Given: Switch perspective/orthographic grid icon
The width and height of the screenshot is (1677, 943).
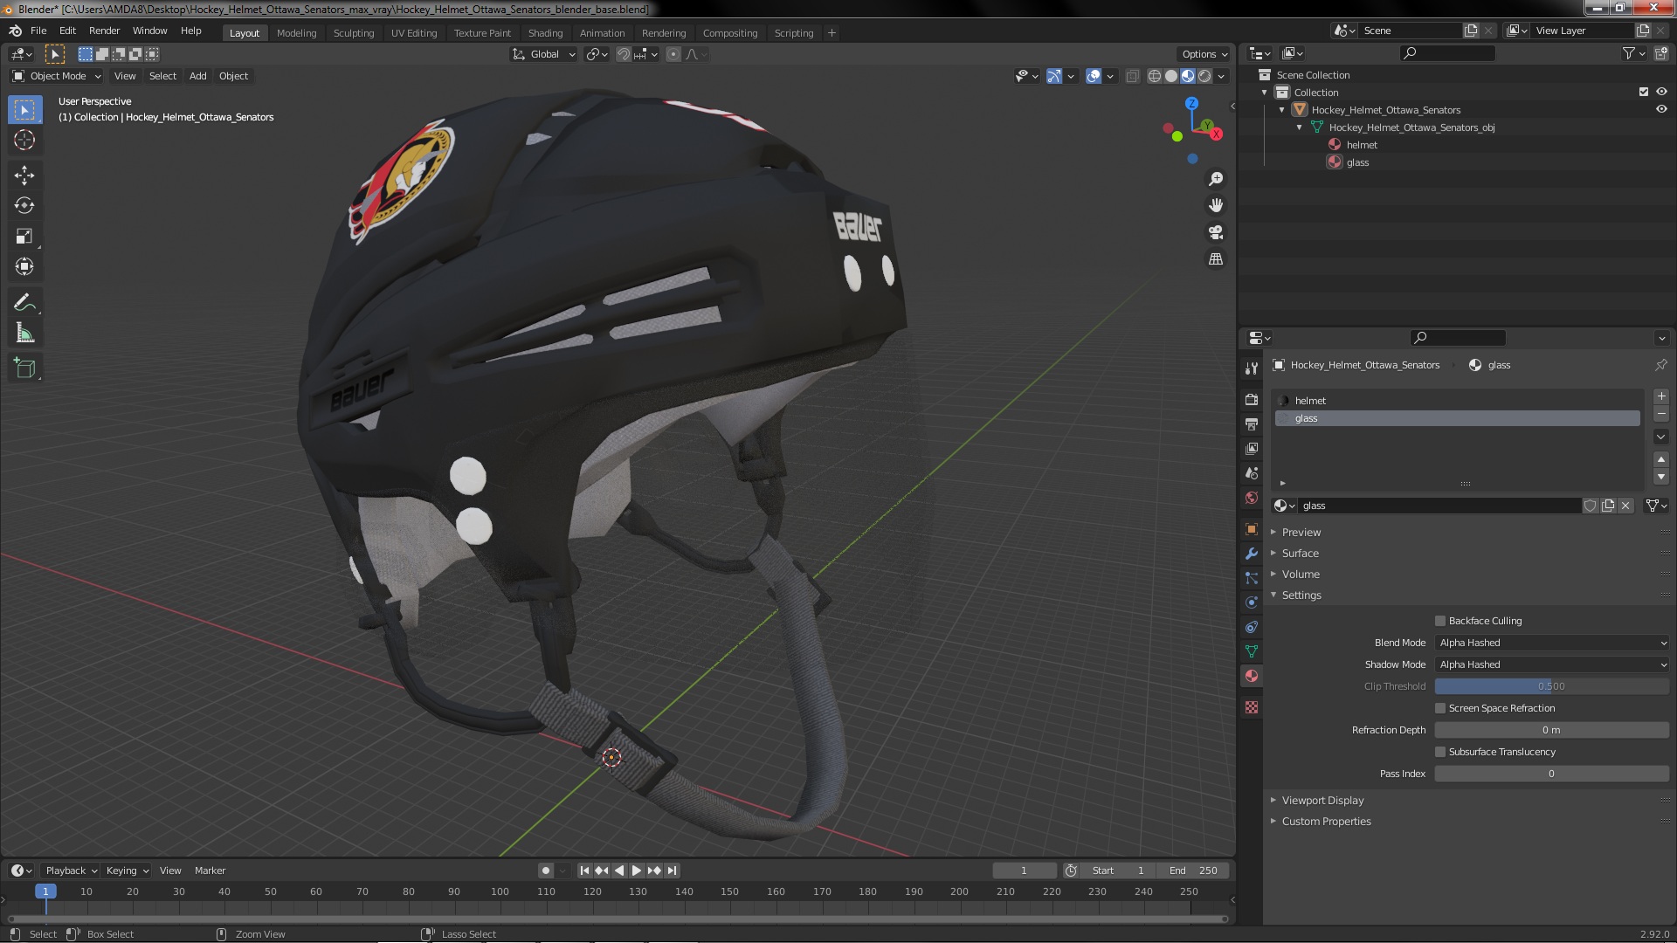Looking at the screenshot, I should coord(1216,259).
